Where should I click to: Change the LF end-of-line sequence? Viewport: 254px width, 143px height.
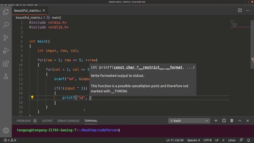(x=217, y=140)
